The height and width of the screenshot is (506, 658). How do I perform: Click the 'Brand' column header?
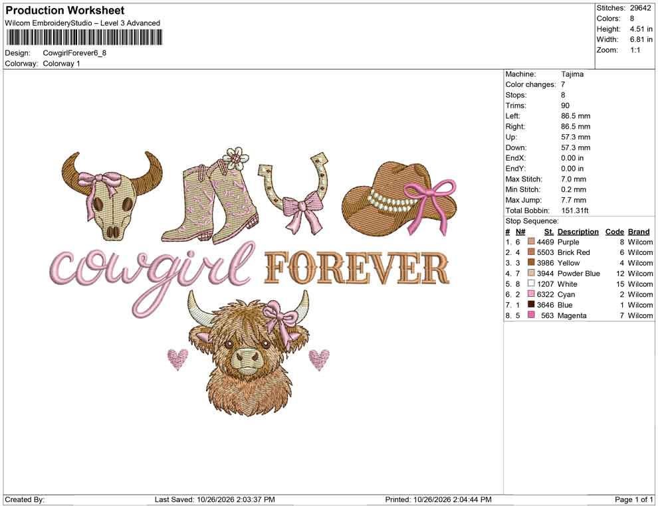639,231
